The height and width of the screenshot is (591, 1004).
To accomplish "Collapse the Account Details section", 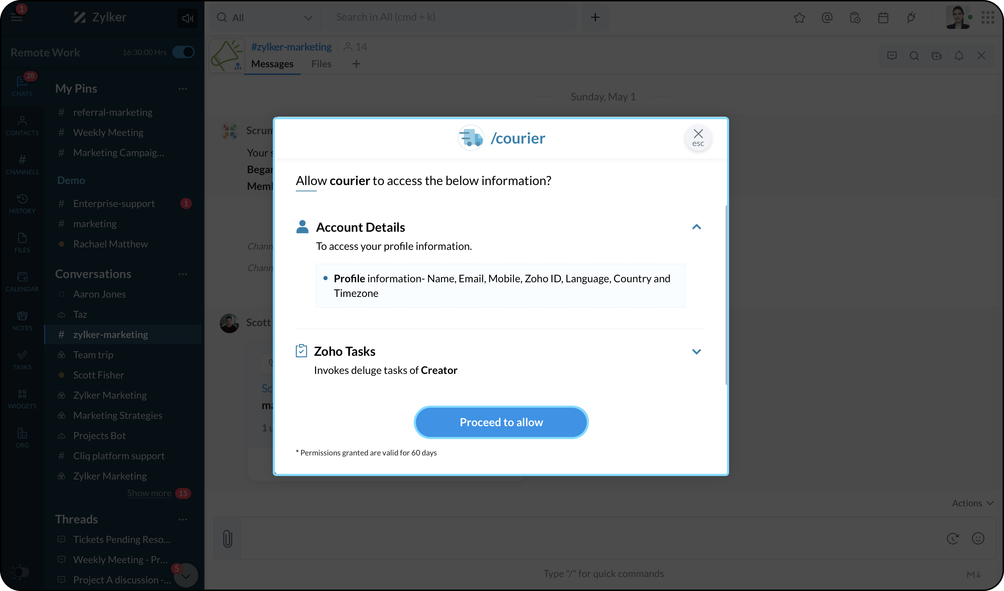I will pyautogui.click(x=696, y=227).
